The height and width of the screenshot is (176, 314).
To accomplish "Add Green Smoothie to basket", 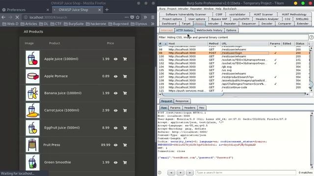I will coord(125,162).
